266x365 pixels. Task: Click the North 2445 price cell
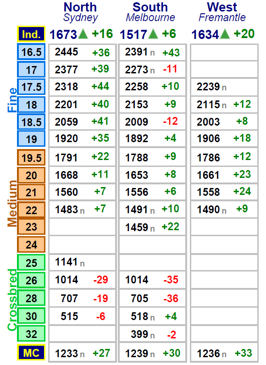[x=82, y=52]
